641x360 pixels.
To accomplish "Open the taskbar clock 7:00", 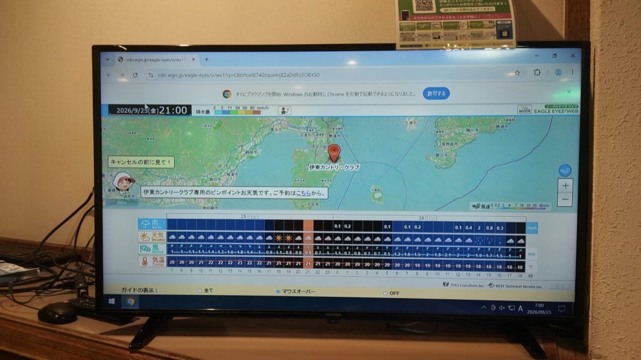I will pyautogui.click(x=539, y=309).
